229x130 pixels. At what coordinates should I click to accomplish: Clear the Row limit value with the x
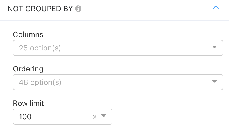[x=95, y=117]
